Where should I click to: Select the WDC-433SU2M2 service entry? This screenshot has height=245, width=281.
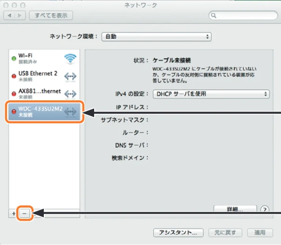tap(44, 112)
